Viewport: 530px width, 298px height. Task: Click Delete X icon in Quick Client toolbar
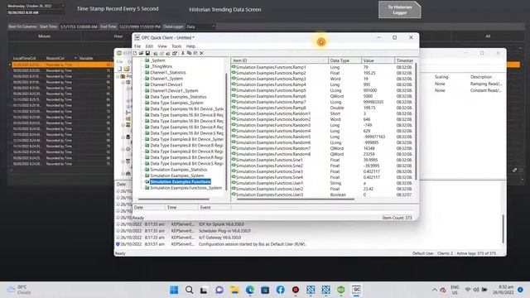pyautogui.click(x=201, y=53)
